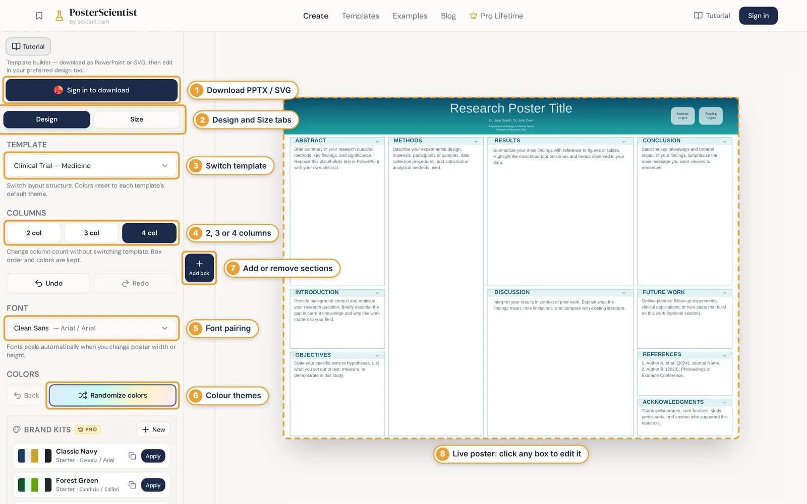Collapse the CONCLUSION section chevron

pos(725,141)
